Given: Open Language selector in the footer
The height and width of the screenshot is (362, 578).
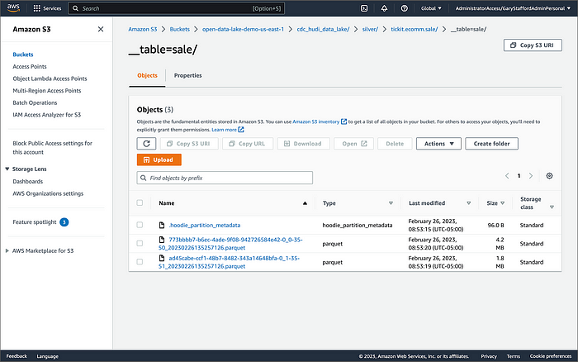Looking at the screenshot, I should 48,356.
